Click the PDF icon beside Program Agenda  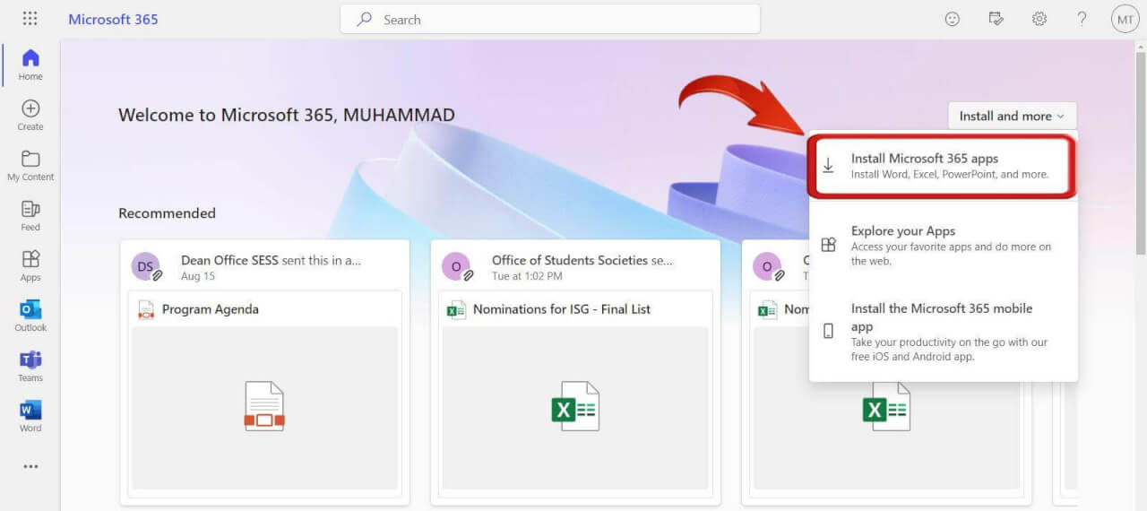[x=146, y=309]
